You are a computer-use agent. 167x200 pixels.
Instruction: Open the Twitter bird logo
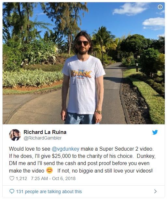click(x=155, y=132)
